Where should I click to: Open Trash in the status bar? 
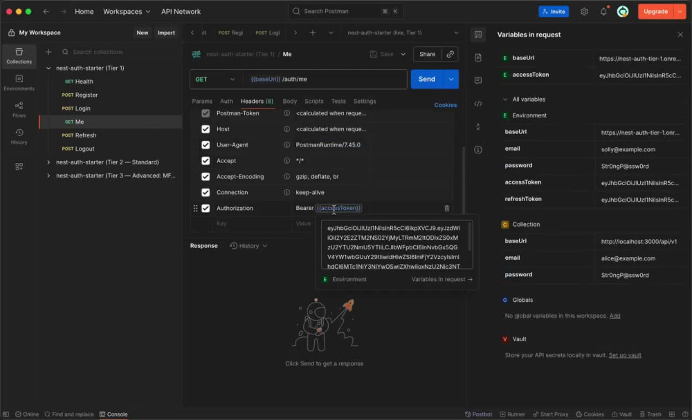click(x=650, y=414)
